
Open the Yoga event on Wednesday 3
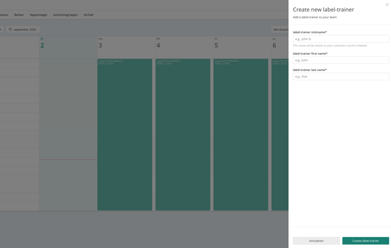click(125, 134)
